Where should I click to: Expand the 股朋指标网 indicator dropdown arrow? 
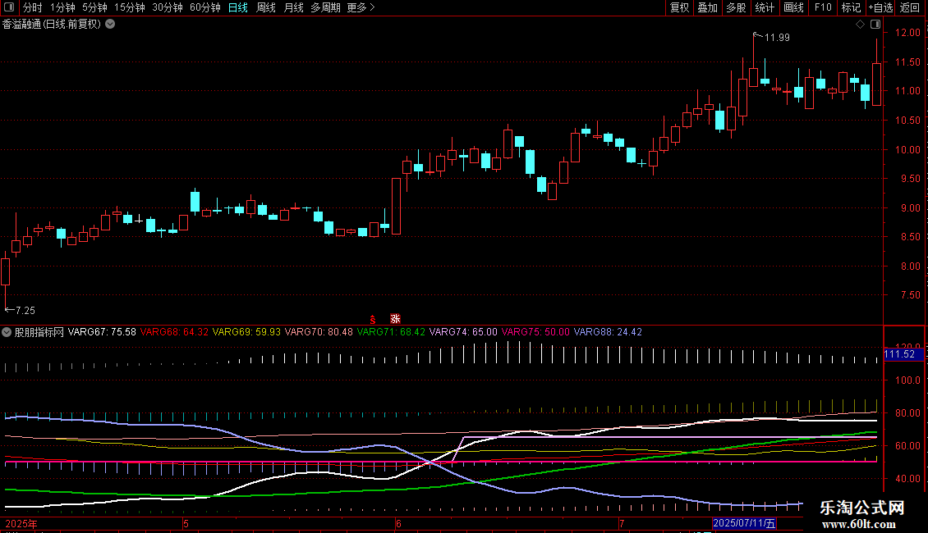tap(7, 332)
